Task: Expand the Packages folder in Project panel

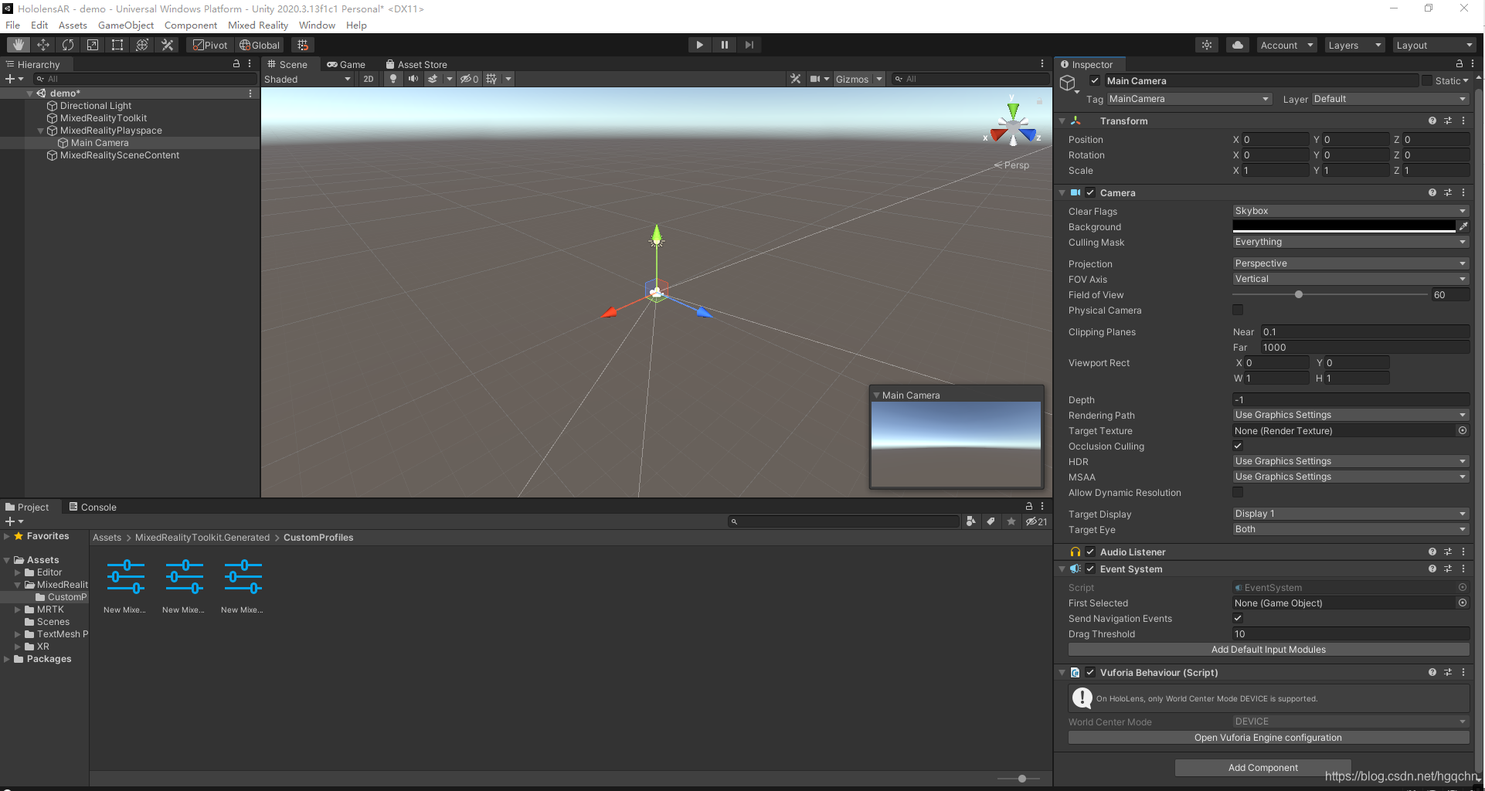Action: pyautogui.click(x=8, y=659)
